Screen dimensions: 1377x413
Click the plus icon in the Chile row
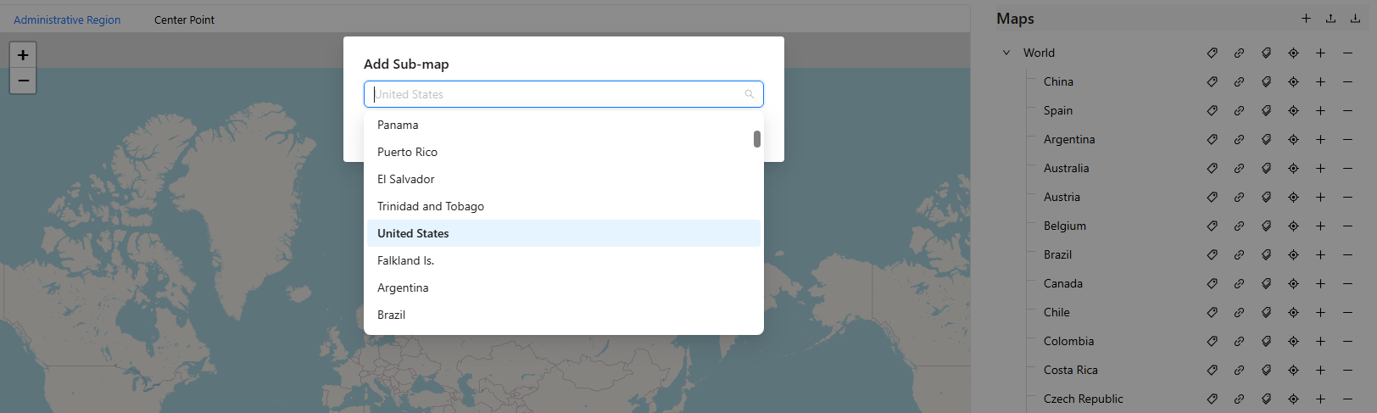pos(1320,313)
